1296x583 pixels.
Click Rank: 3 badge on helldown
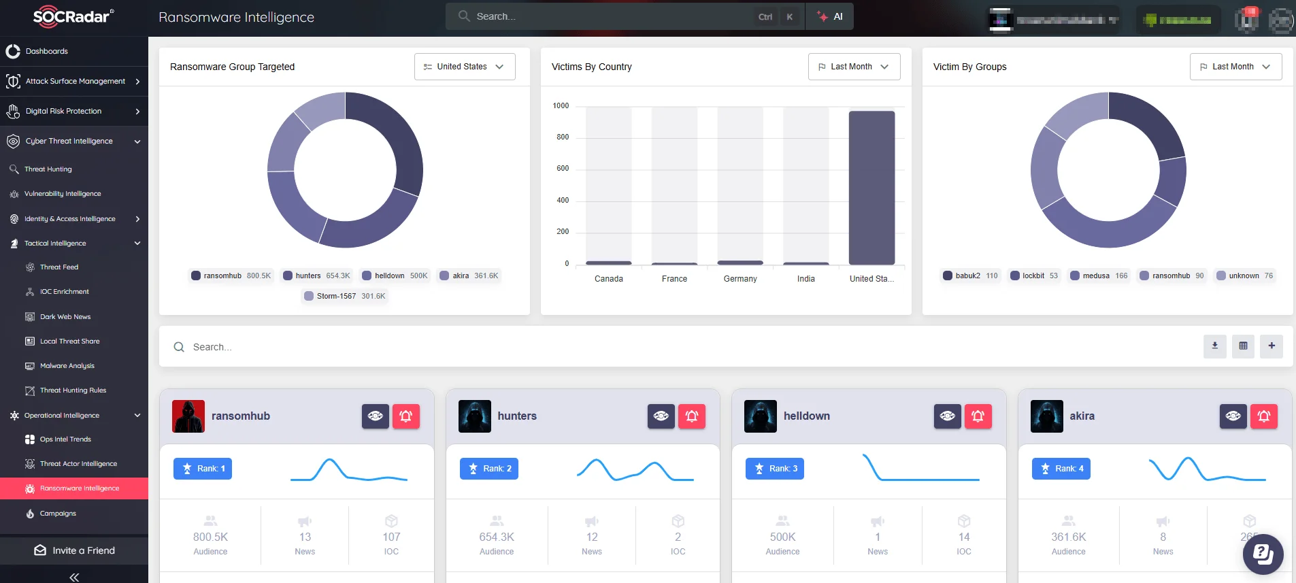[775, 469]
